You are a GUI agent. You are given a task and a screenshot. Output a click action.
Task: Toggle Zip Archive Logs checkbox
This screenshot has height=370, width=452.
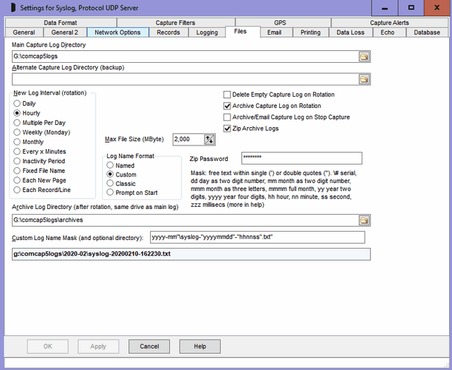click(x=227, y=129)
